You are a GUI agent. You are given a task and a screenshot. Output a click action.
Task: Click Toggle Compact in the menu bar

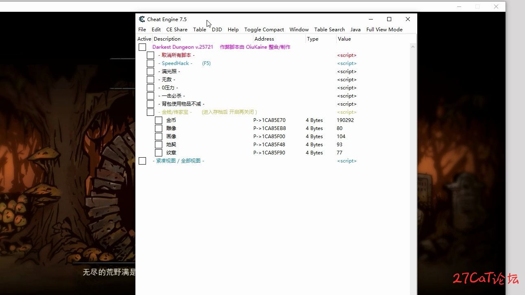(x=264, y=29)
